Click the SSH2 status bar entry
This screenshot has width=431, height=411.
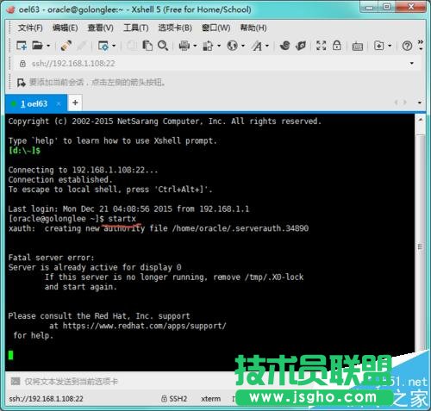[x=174, y=399]
